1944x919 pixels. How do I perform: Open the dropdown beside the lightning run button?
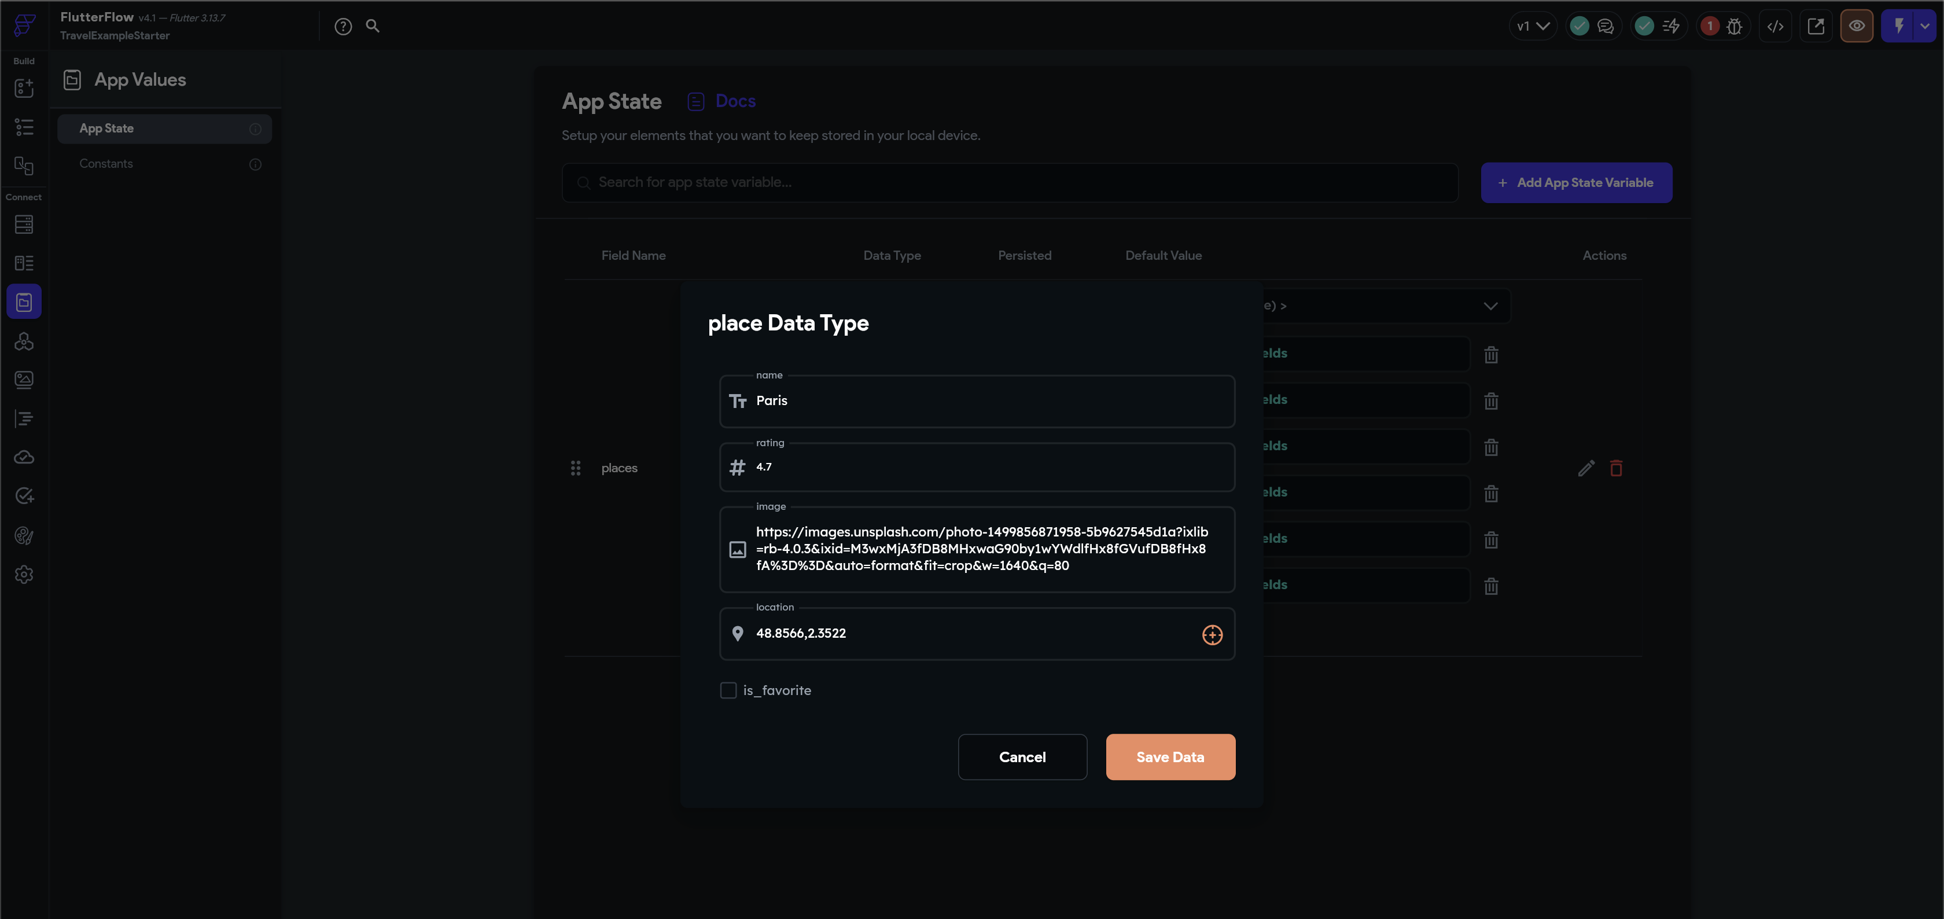[1925, 27]
